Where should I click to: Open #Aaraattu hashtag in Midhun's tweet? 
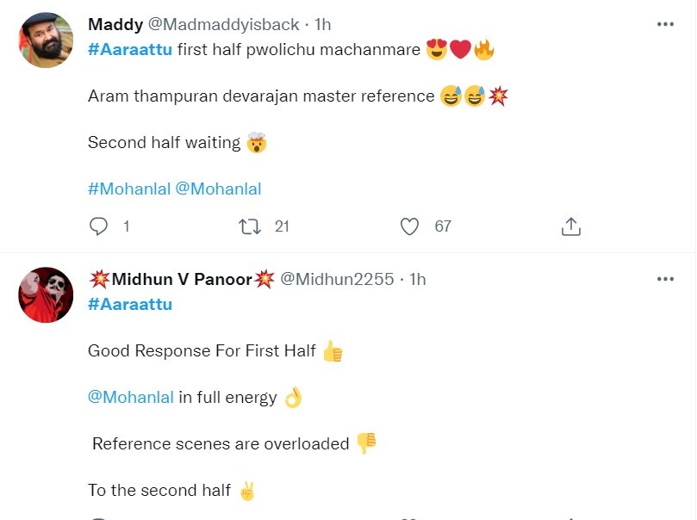click(130, 304)
